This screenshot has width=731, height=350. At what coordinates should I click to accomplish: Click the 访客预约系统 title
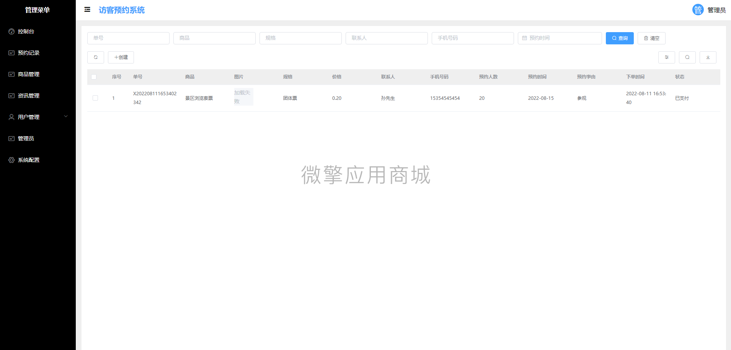pos(122,10)
